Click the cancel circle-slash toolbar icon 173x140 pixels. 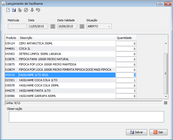click(26, 10)
